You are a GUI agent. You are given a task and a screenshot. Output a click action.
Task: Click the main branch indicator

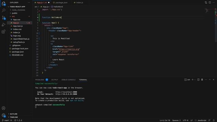[x=6, y=120]
